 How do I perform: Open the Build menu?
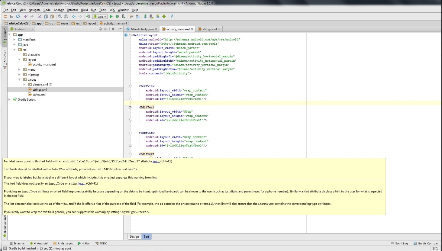(x=85, y=10)
